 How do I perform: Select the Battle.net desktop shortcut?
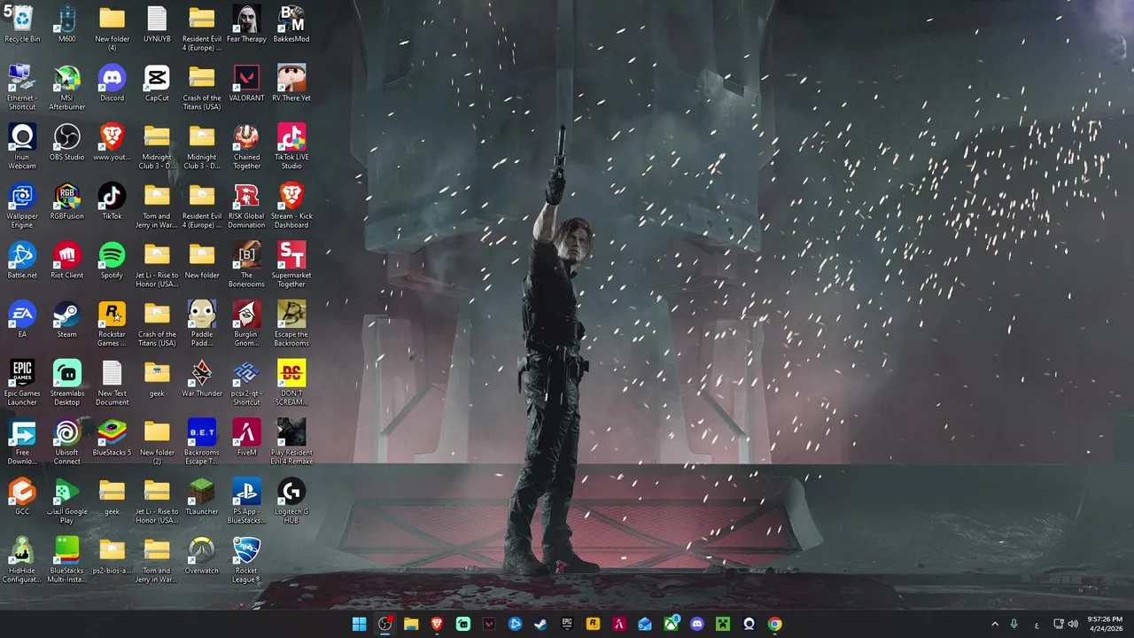pos(22,261)
